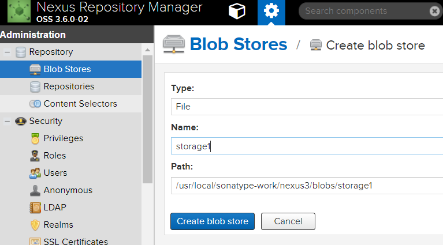Click the Blob Stores breadcrumb heading
The image size is (443, 245).
[x=238, y=44]
